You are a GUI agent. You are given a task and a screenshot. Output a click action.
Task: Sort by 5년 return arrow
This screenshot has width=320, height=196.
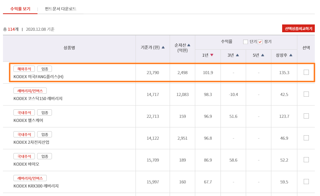pyautogui.click(x=263, y=55)
